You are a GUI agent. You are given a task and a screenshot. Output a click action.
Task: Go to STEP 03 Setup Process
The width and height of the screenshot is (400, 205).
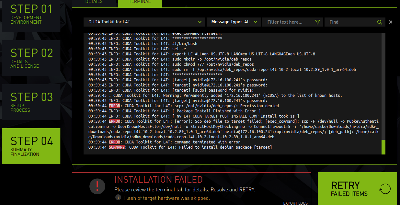31,102
